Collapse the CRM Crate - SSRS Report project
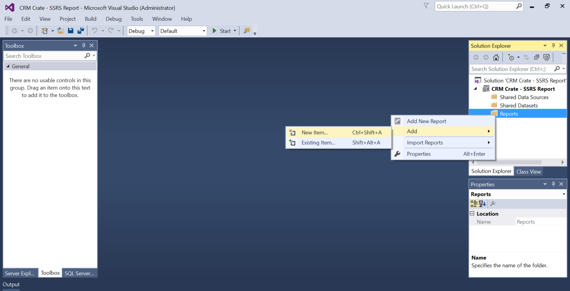Screen dimensions: 570x291 (x=476, y=89)
